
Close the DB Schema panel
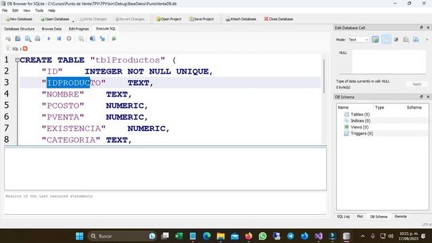[428, 97]
